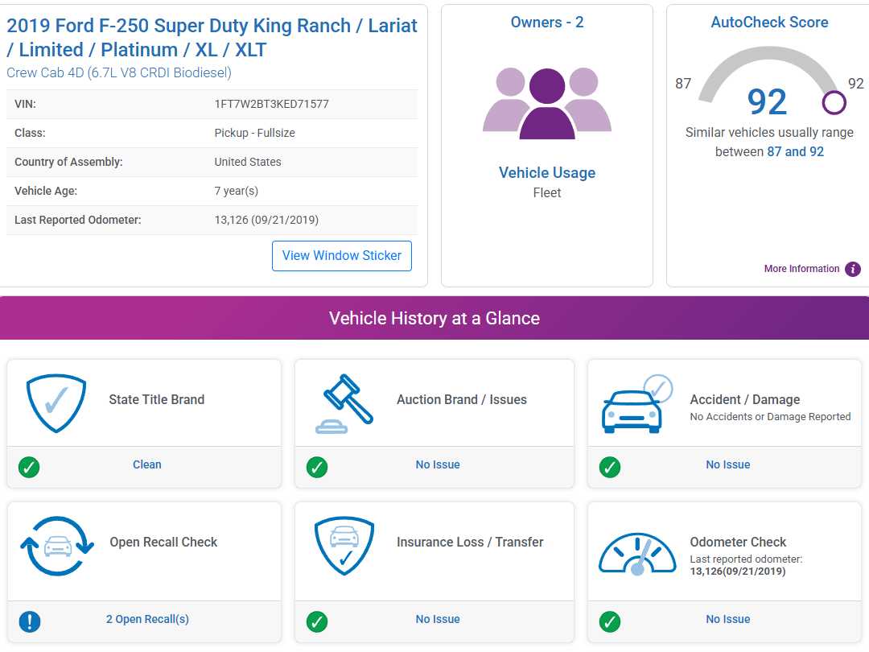Viewport: 869px width, 652px height.
Task: Open the View Window Sticker button
Action: pyautogui.click(x=342, y=256)
